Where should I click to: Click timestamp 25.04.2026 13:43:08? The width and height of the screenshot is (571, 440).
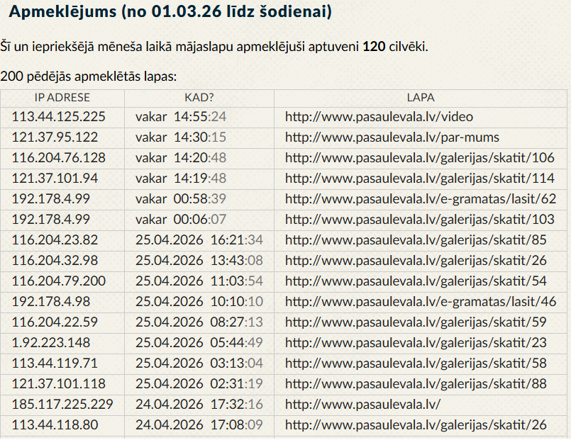pos(199,260)
